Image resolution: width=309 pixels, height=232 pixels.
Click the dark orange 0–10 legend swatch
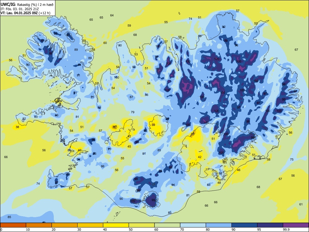(x=13, y=225)
